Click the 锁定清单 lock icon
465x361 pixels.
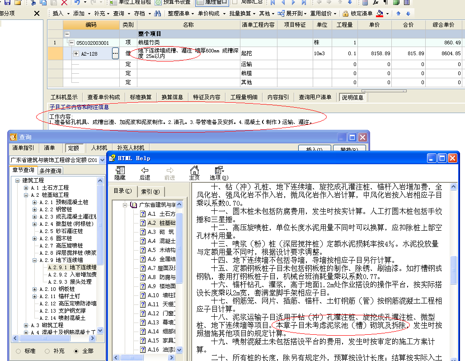[x=345, y=14]
